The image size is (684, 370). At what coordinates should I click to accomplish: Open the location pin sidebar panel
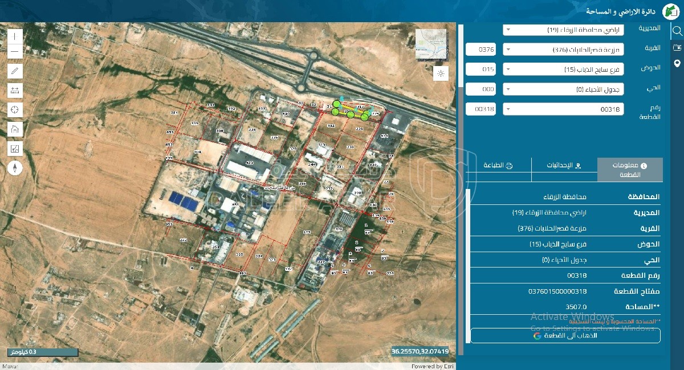pyautogui.click(x=677, y=63)
